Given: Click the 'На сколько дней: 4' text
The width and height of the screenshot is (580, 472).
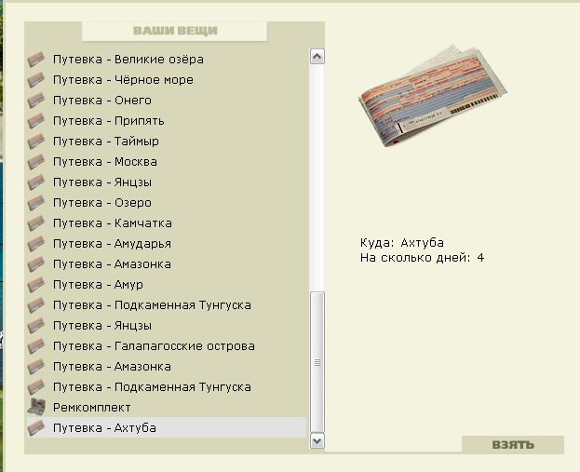Looking at the screenshot, I should 422,258.
